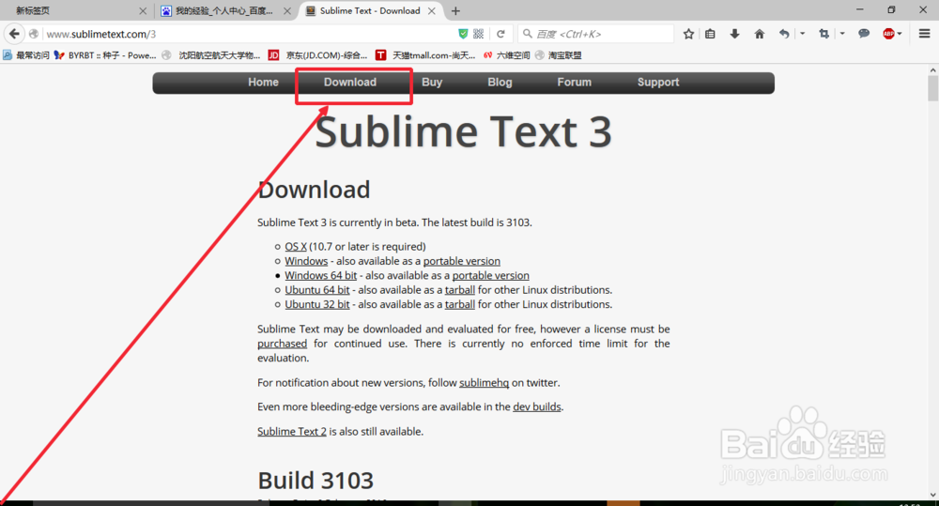Click the undo curved arrow toolbar icon
The image size is (939, 506).
pyautogui.click(x=784, y=34)
